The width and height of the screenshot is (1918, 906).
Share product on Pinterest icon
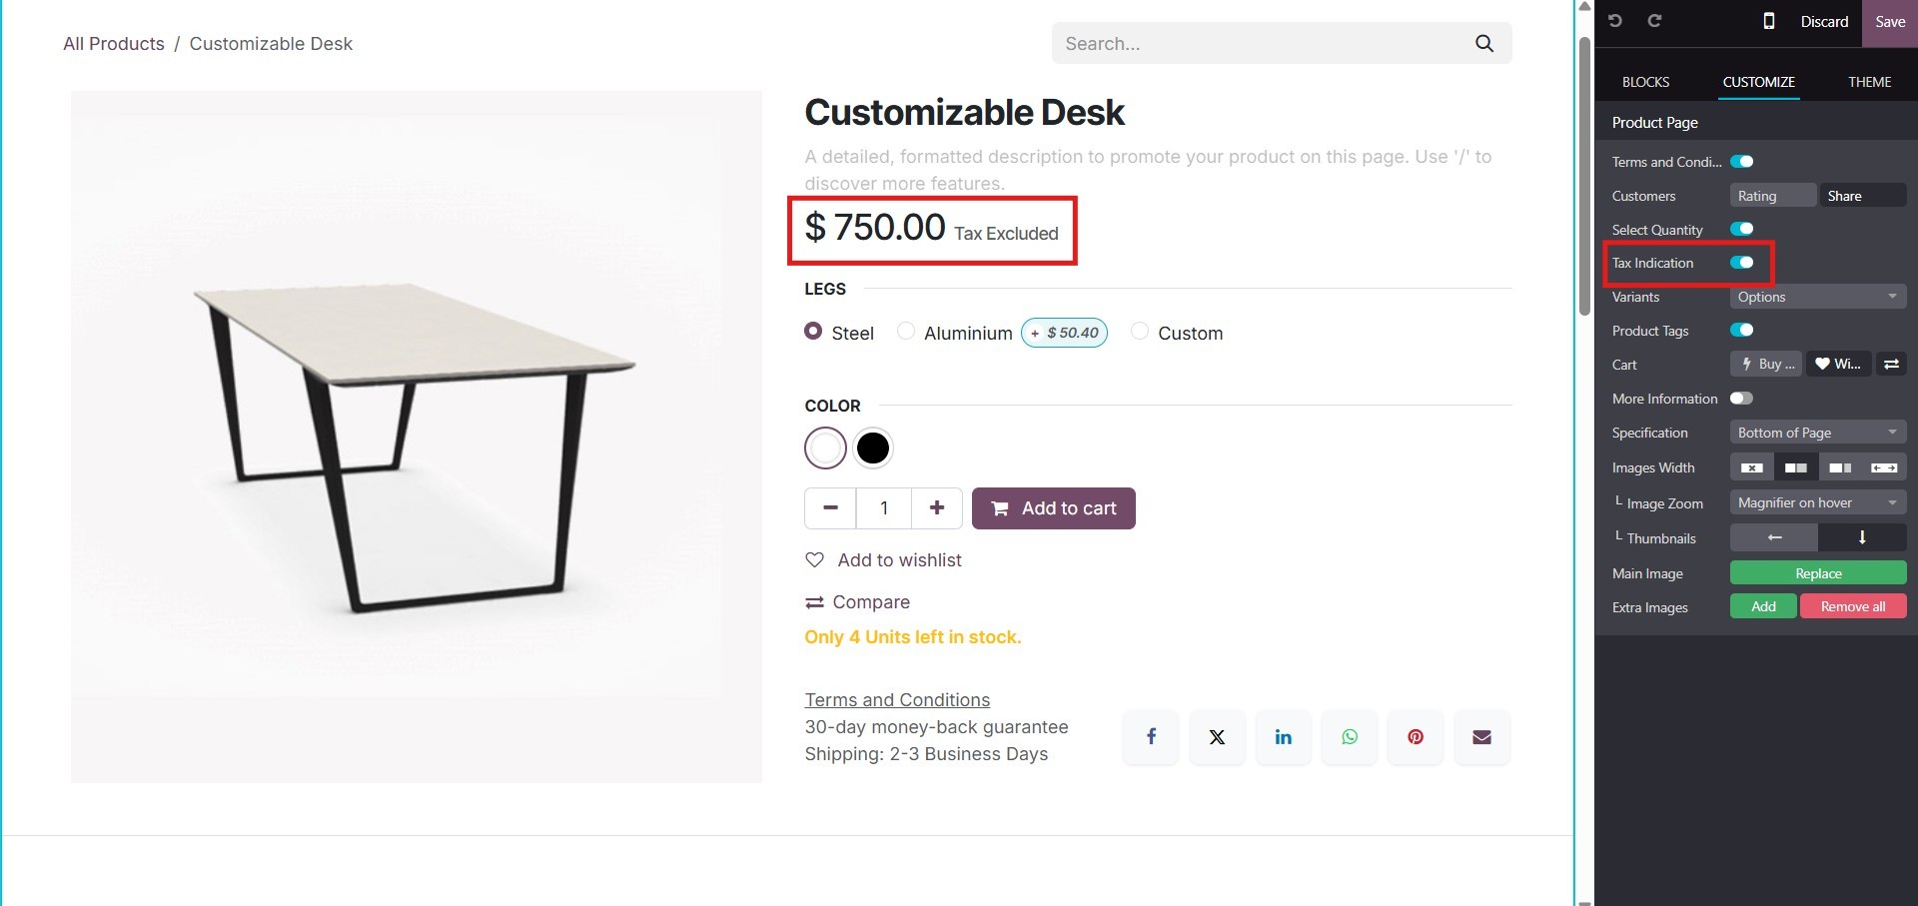[1416, 737]
